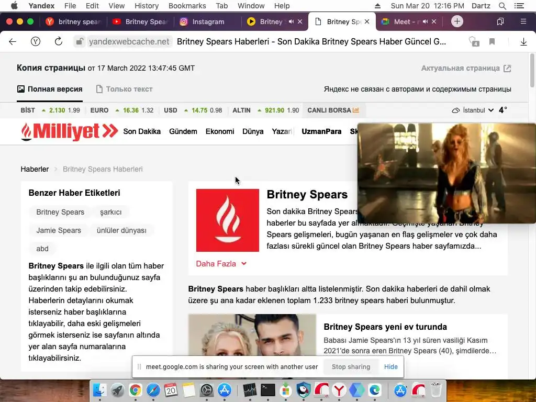This screenshot has width=536, height=402.
Task: Open the Bookmarks menu
Action: pos(187,6)
